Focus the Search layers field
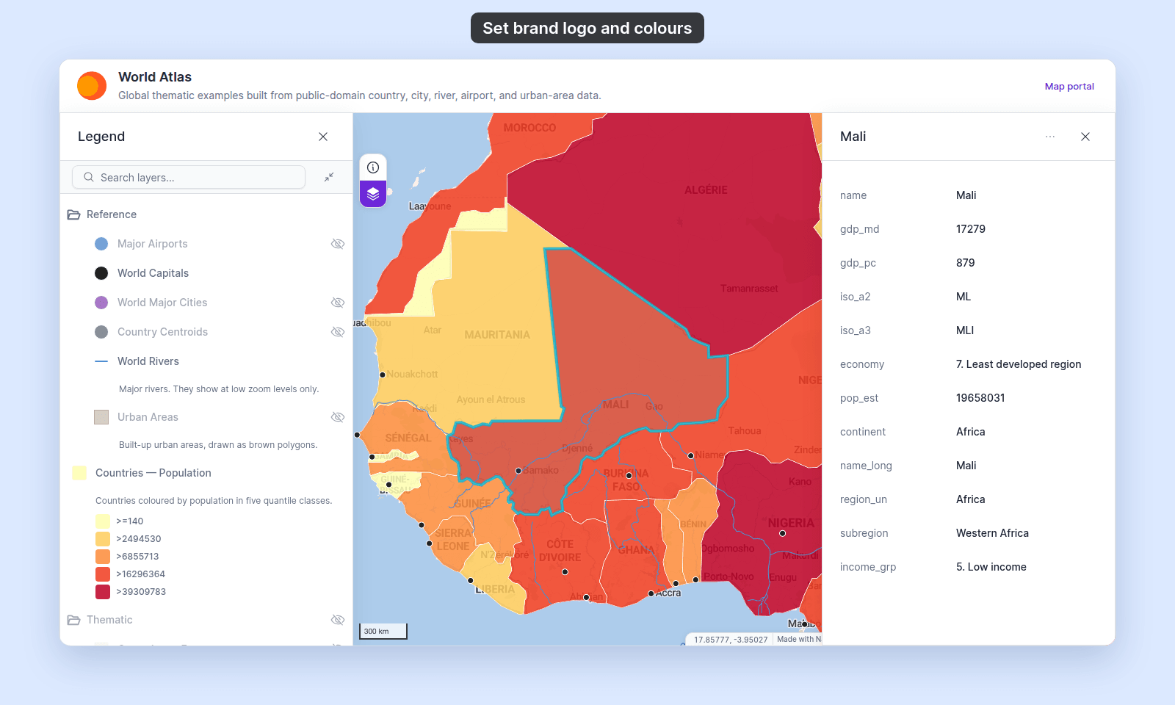This screenshot has height=705, width=1175. point(189,177)
